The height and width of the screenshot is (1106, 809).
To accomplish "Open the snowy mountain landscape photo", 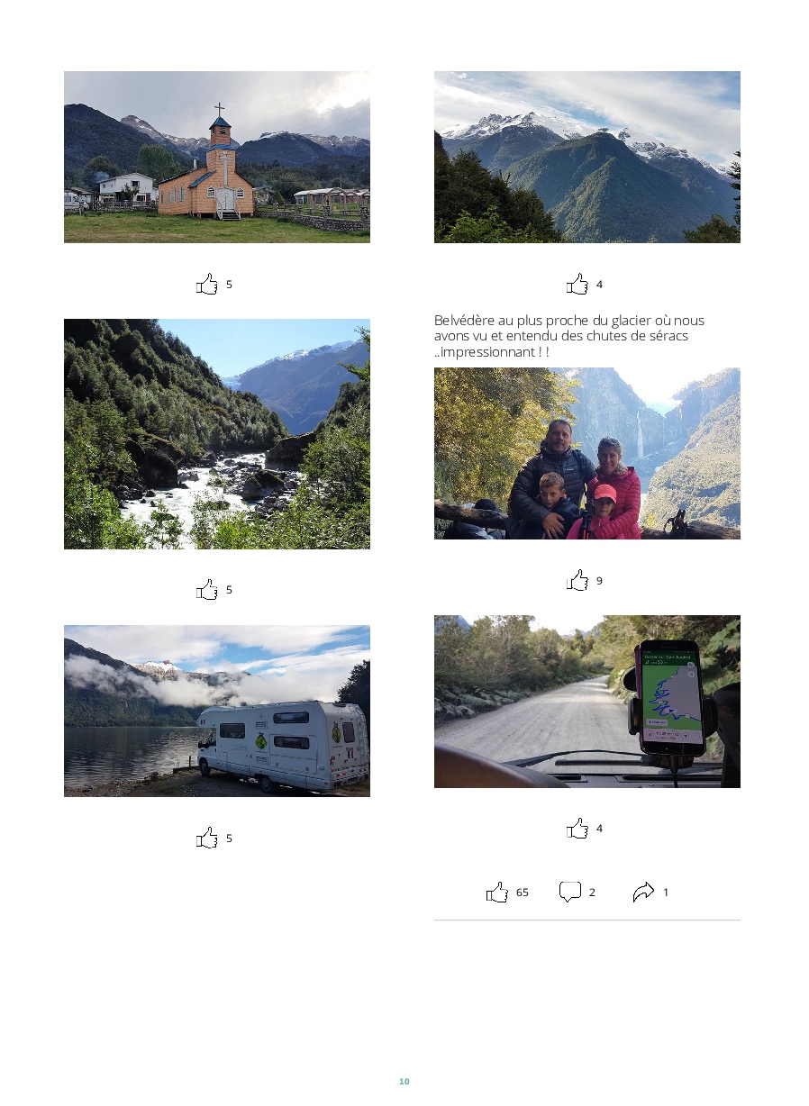I will click(587, 158).
